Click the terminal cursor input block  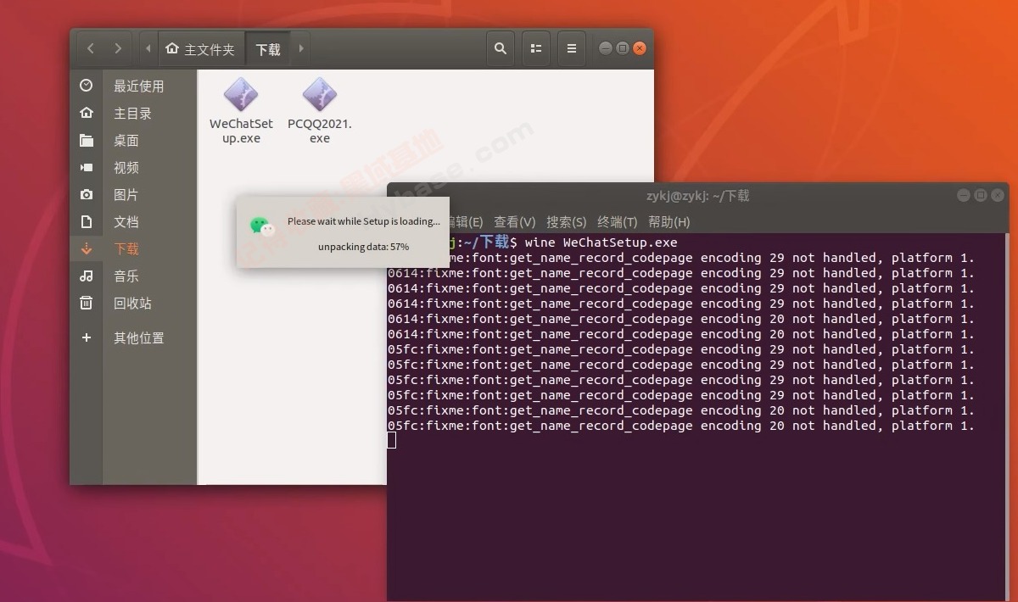pos(392,440)
